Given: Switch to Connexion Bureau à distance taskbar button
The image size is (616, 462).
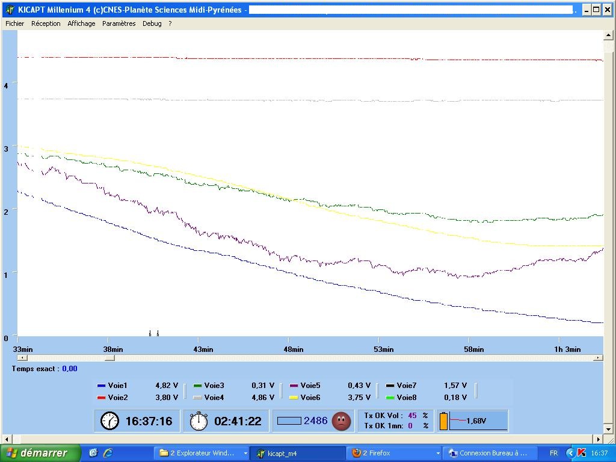Looking at the screenshot, I should point(488,453).
